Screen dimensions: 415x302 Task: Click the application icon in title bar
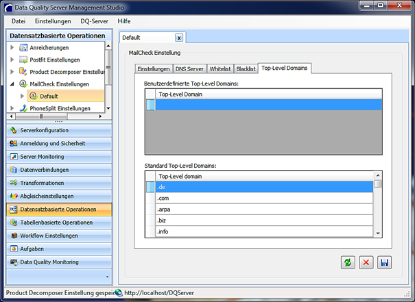pos(9,8)
